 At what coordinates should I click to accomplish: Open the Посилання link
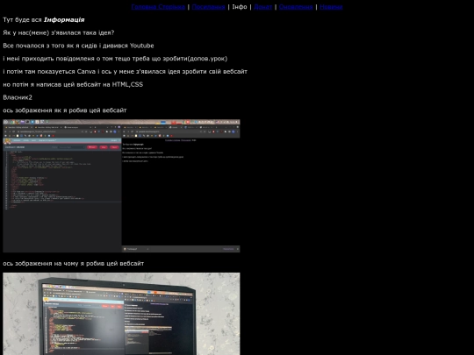[209, 7]
